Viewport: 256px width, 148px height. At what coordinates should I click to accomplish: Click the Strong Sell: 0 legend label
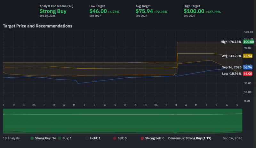click(155, 138)
